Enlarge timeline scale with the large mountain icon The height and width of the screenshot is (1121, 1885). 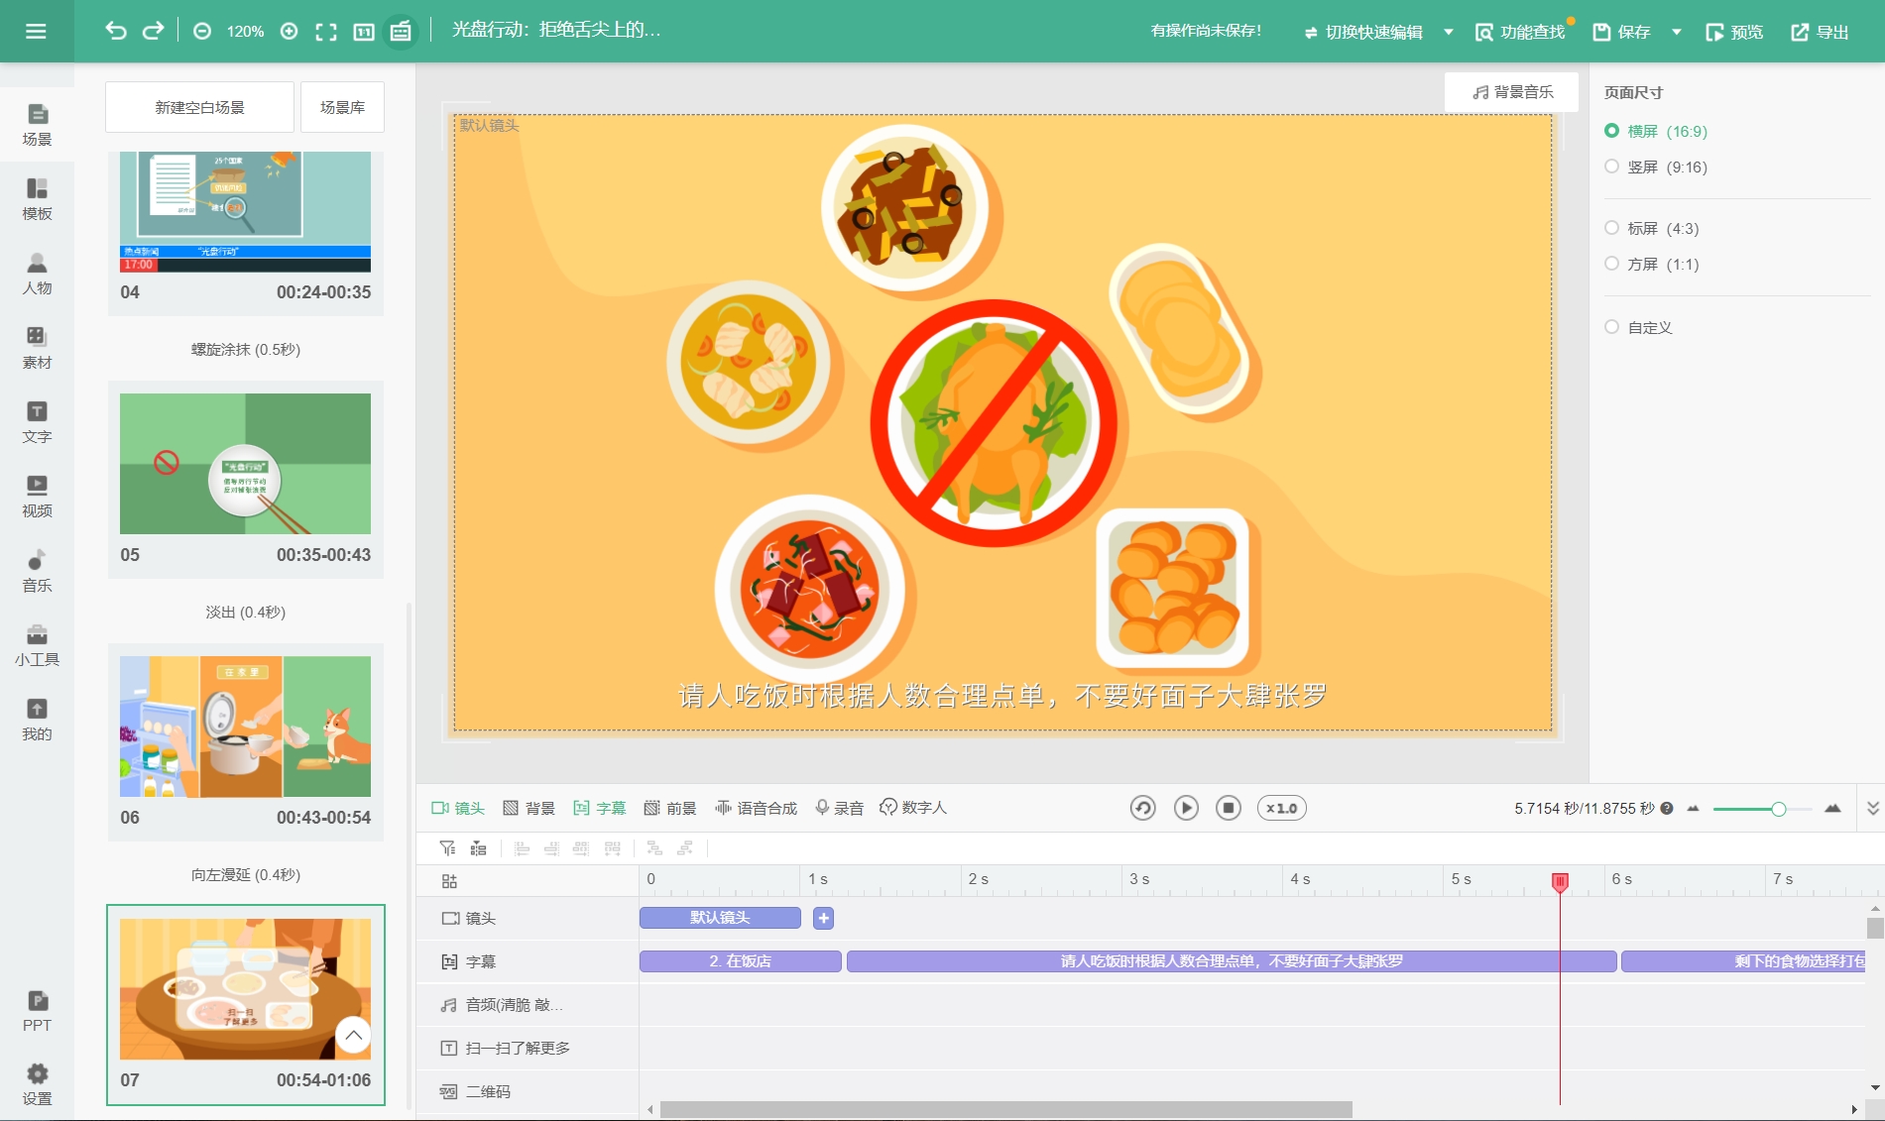[1832, 809]
